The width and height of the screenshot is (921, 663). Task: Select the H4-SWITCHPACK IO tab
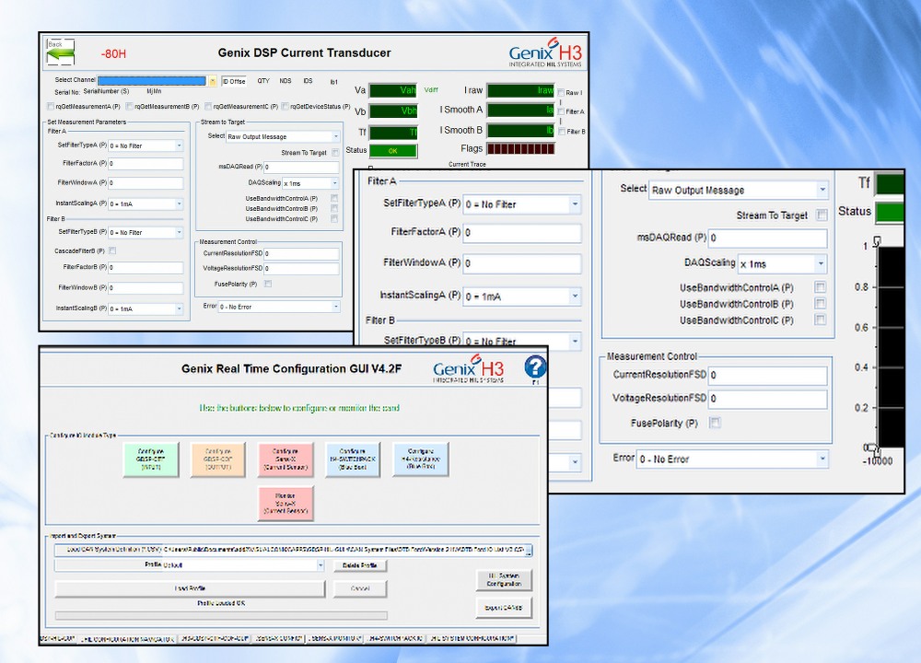[x=393, y=637]
